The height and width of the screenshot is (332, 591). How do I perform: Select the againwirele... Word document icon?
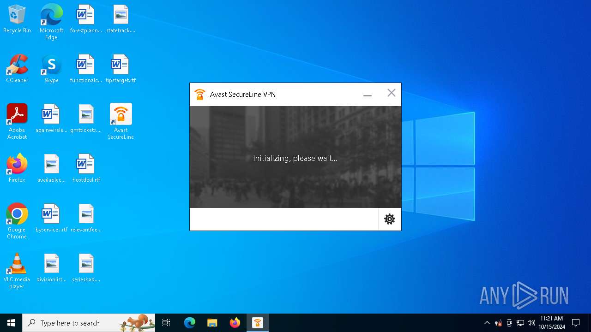[x=51, y=119]
